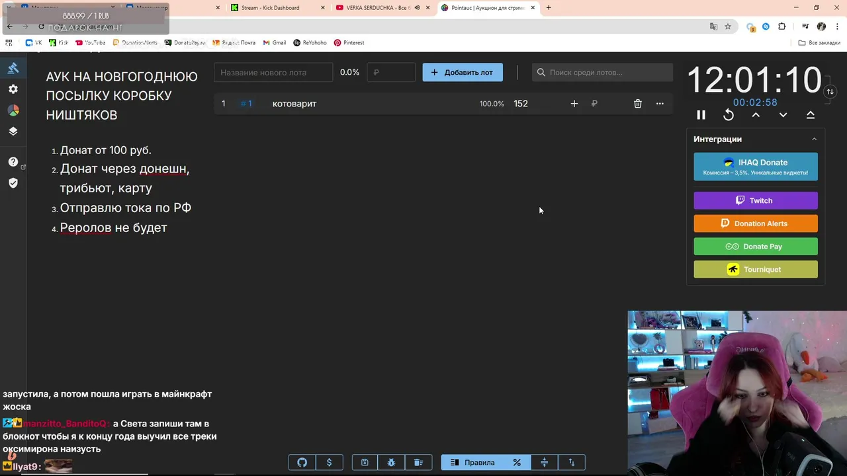Open the GitHub icon in the bottom toolbar
Image resolution: width=847 pixels, height=476 pixels.
[302, 462]
